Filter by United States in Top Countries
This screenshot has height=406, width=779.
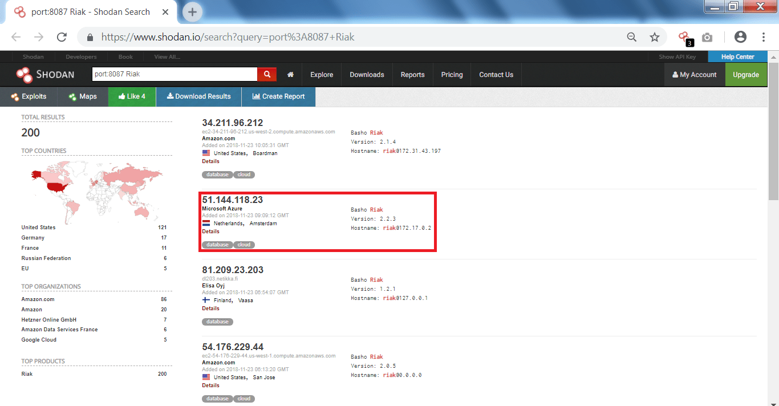pos(38,228)
